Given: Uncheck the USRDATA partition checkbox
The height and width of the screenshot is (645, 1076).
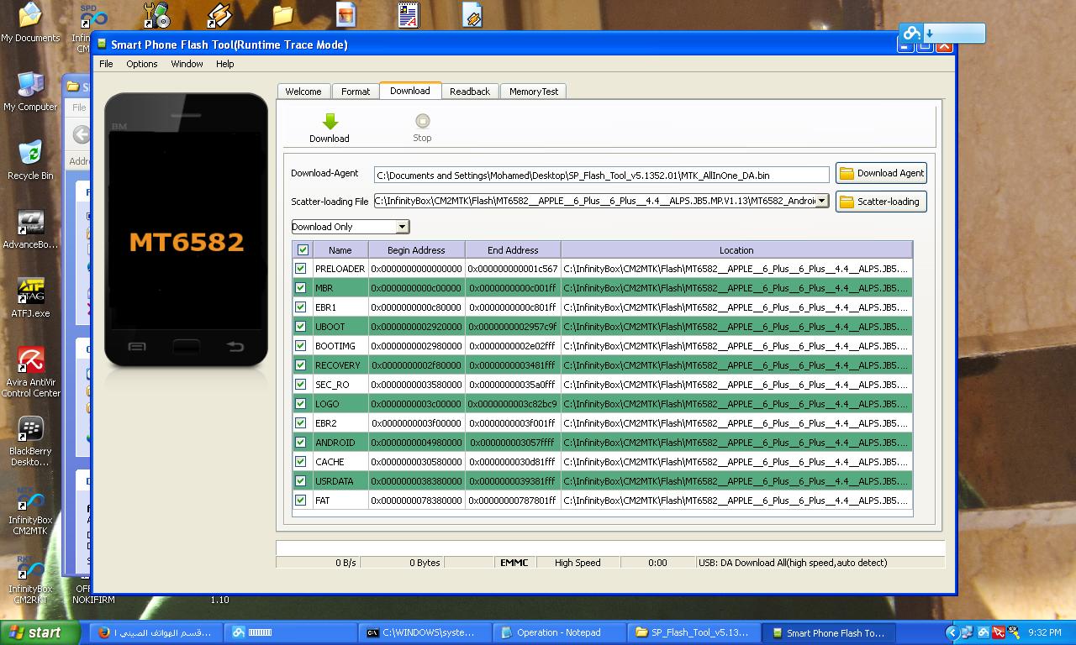Looking at the screenshot, I should coord(300,481).
